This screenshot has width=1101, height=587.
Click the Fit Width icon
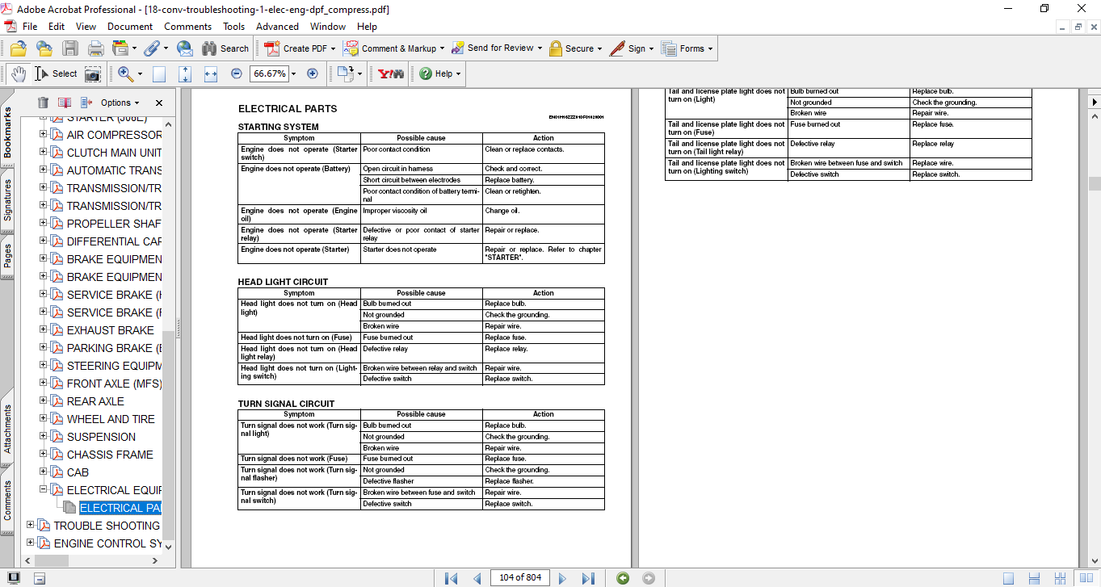coord(211,73)
